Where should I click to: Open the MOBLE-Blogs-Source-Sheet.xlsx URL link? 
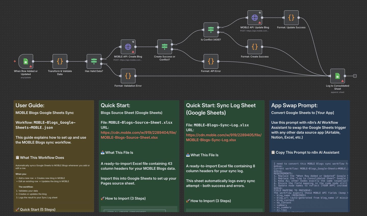[138, 135]
